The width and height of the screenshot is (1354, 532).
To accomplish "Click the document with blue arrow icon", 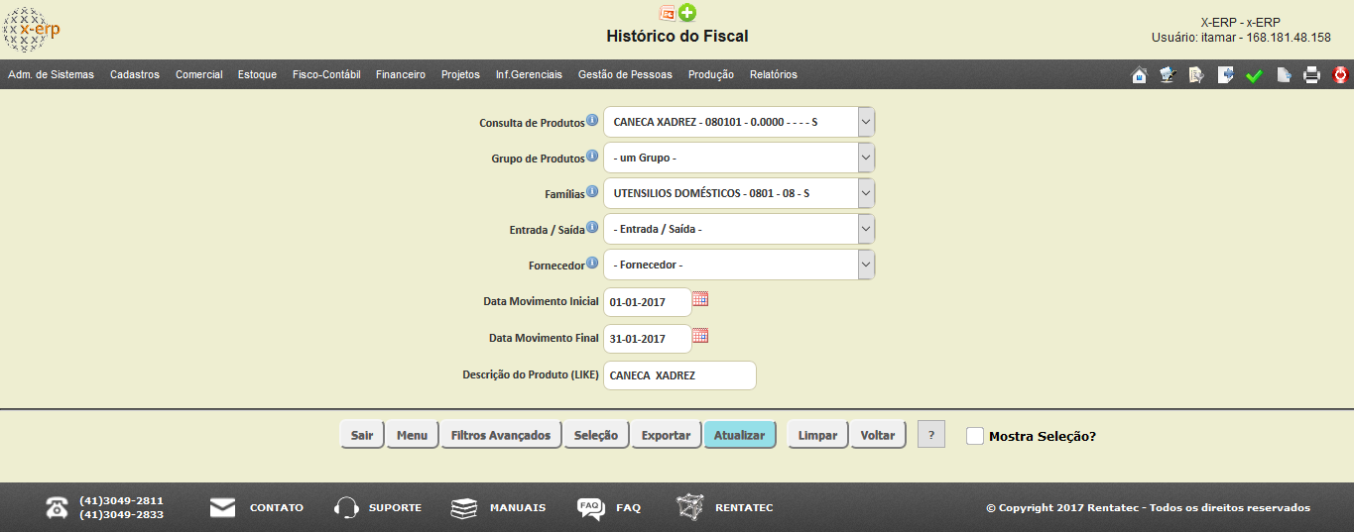I will click(1225, 75).
